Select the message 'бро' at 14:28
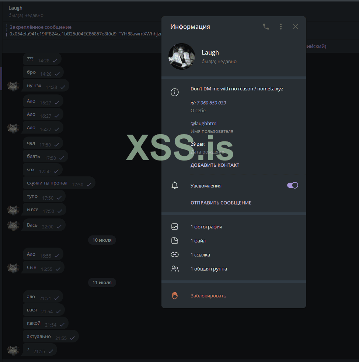Screen dimensions: 359x362 43,72
